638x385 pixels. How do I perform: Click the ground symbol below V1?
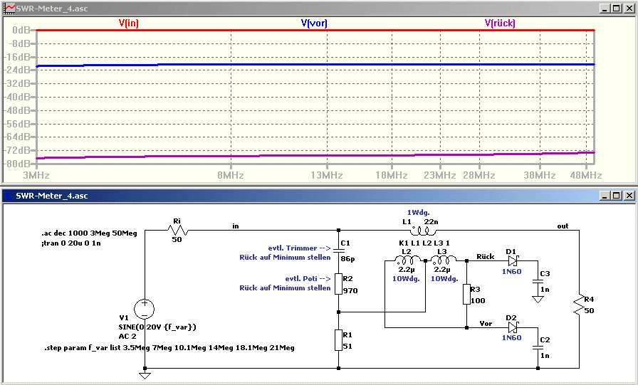(145, 375)
